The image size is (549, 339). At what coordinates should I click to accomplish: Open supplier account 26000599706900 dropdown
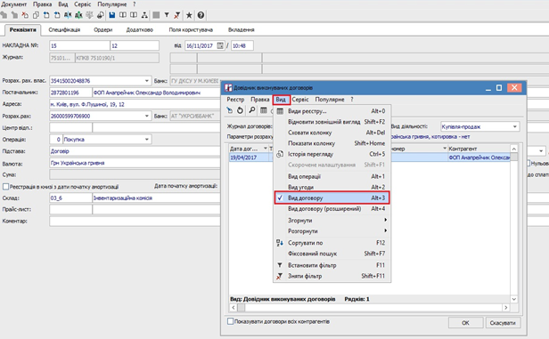[x=147, y=116]
